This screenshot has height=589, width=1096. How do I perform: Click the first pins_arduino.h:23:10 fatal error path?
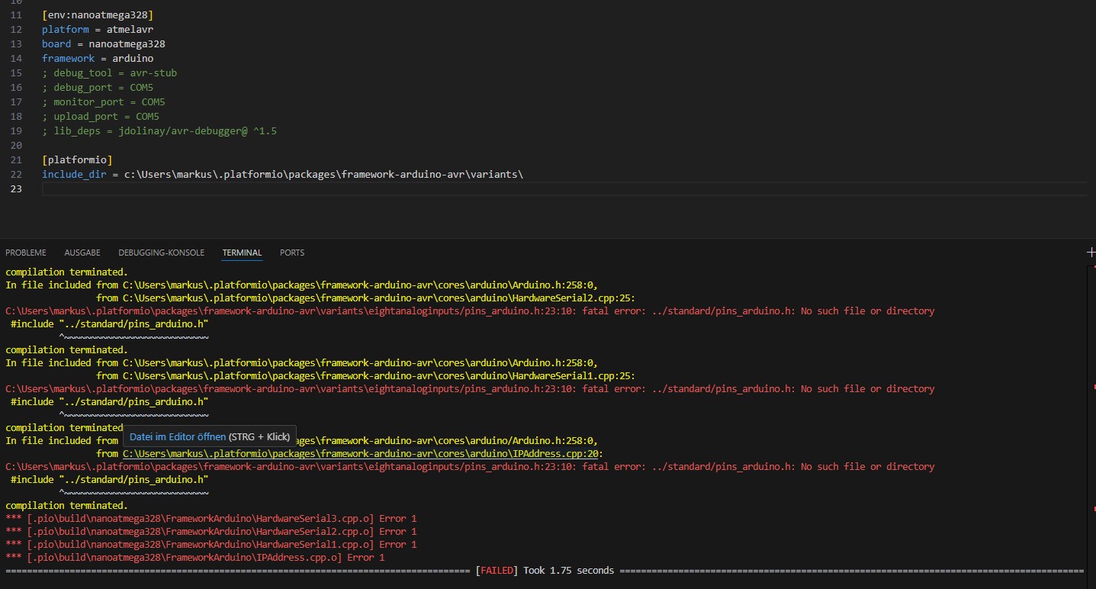[290, 311]
